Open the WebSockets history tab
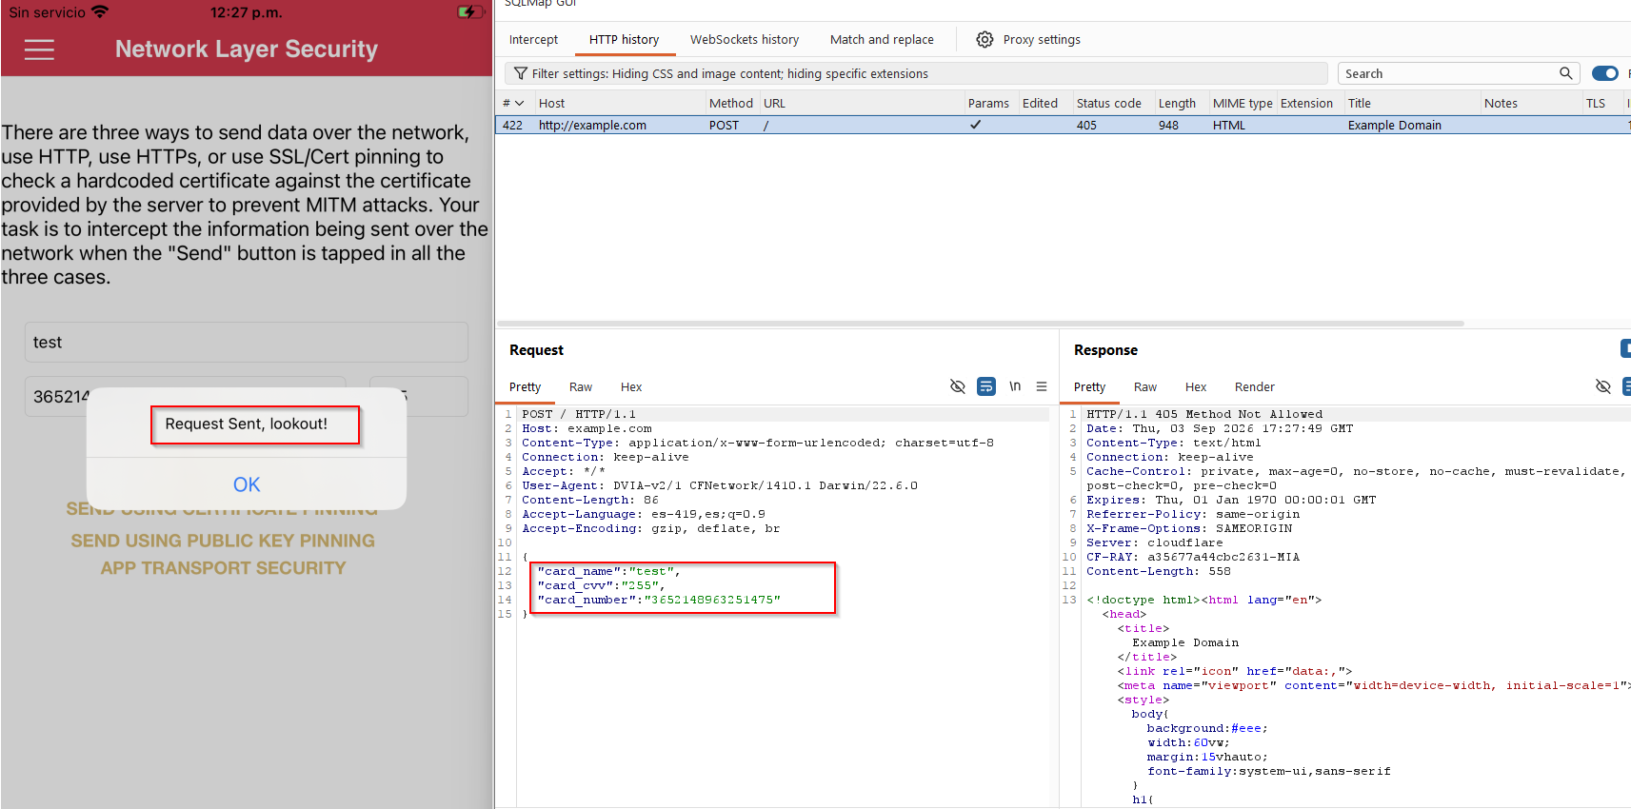 (x=745, y=39)
